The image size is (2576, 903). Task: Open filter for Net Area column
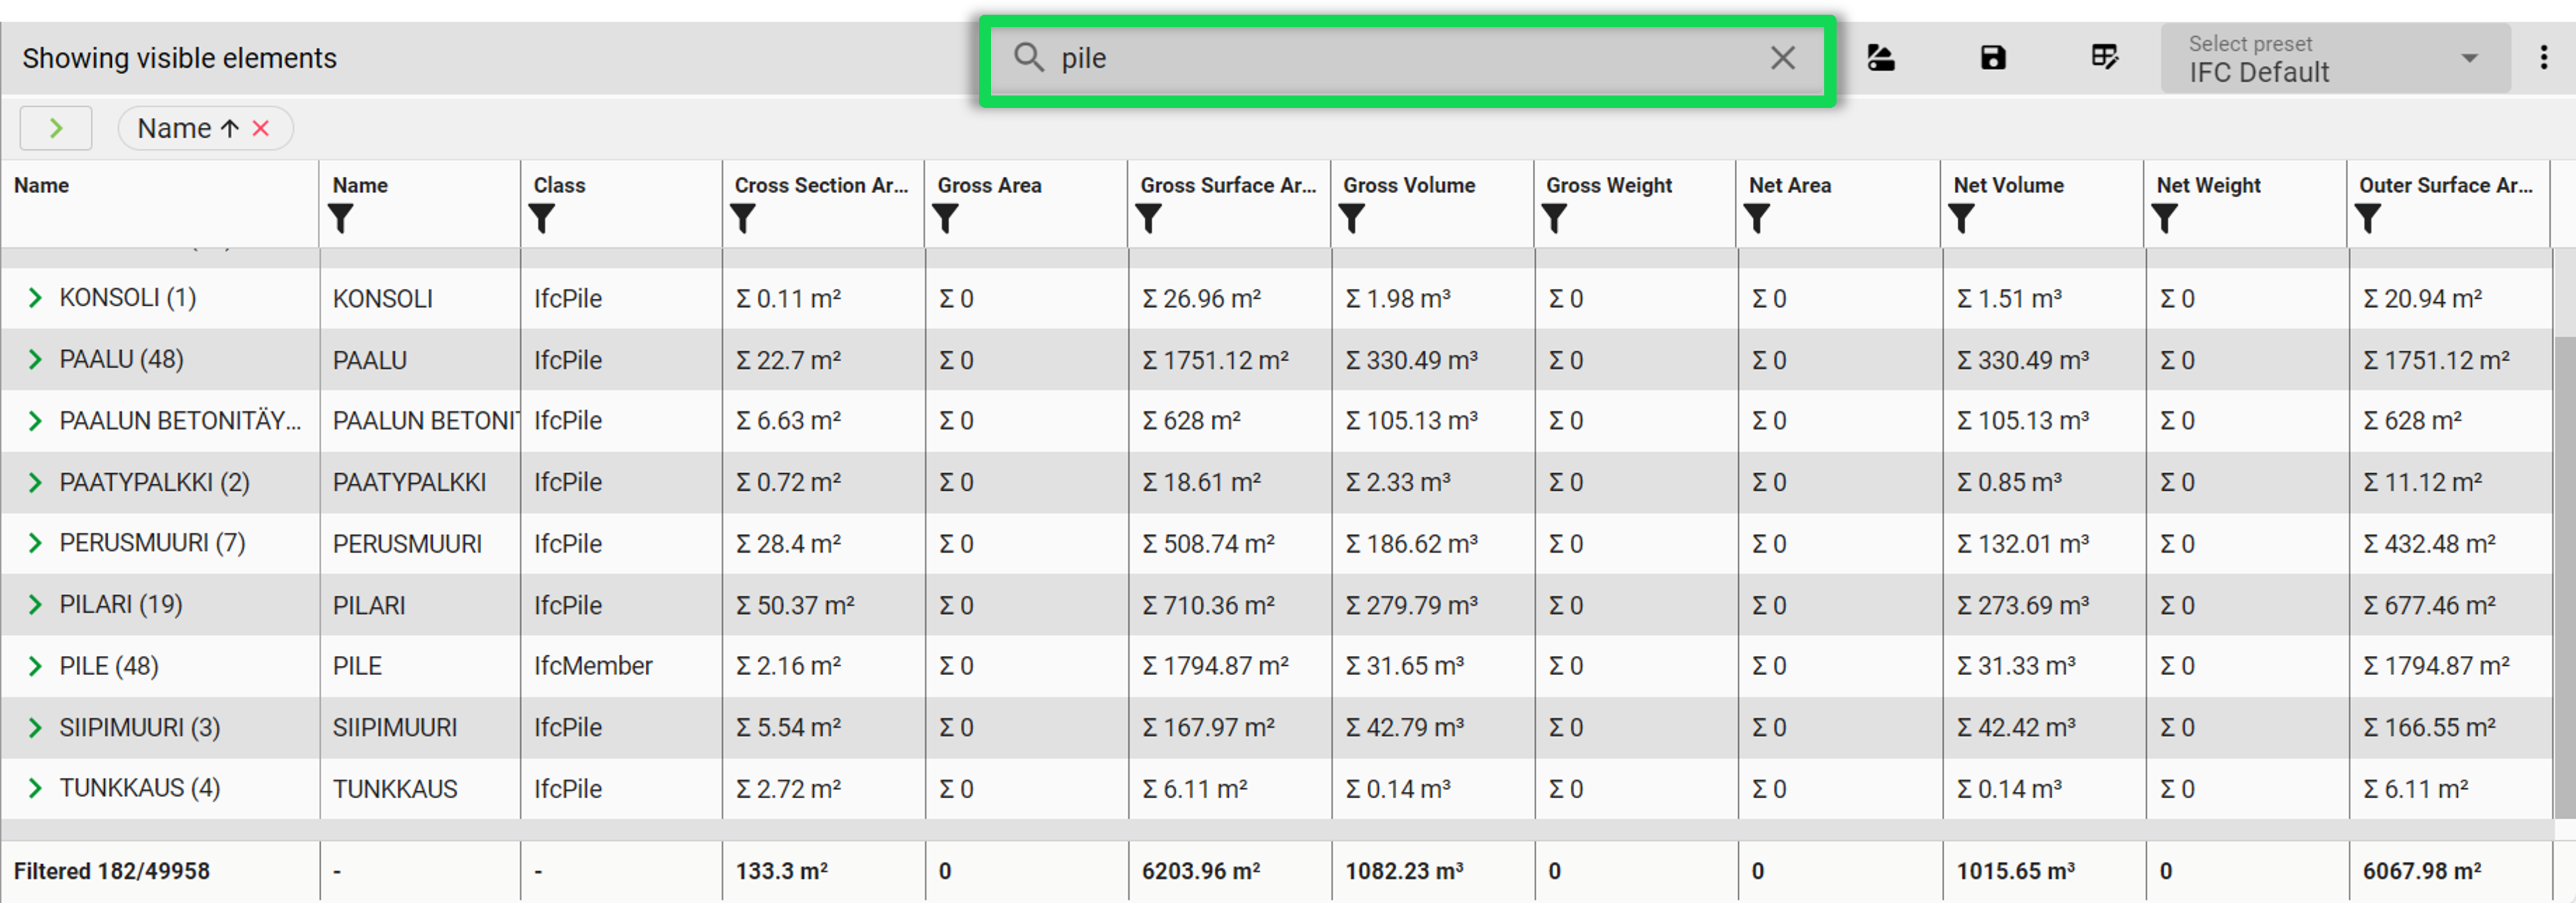[1757, 218]
